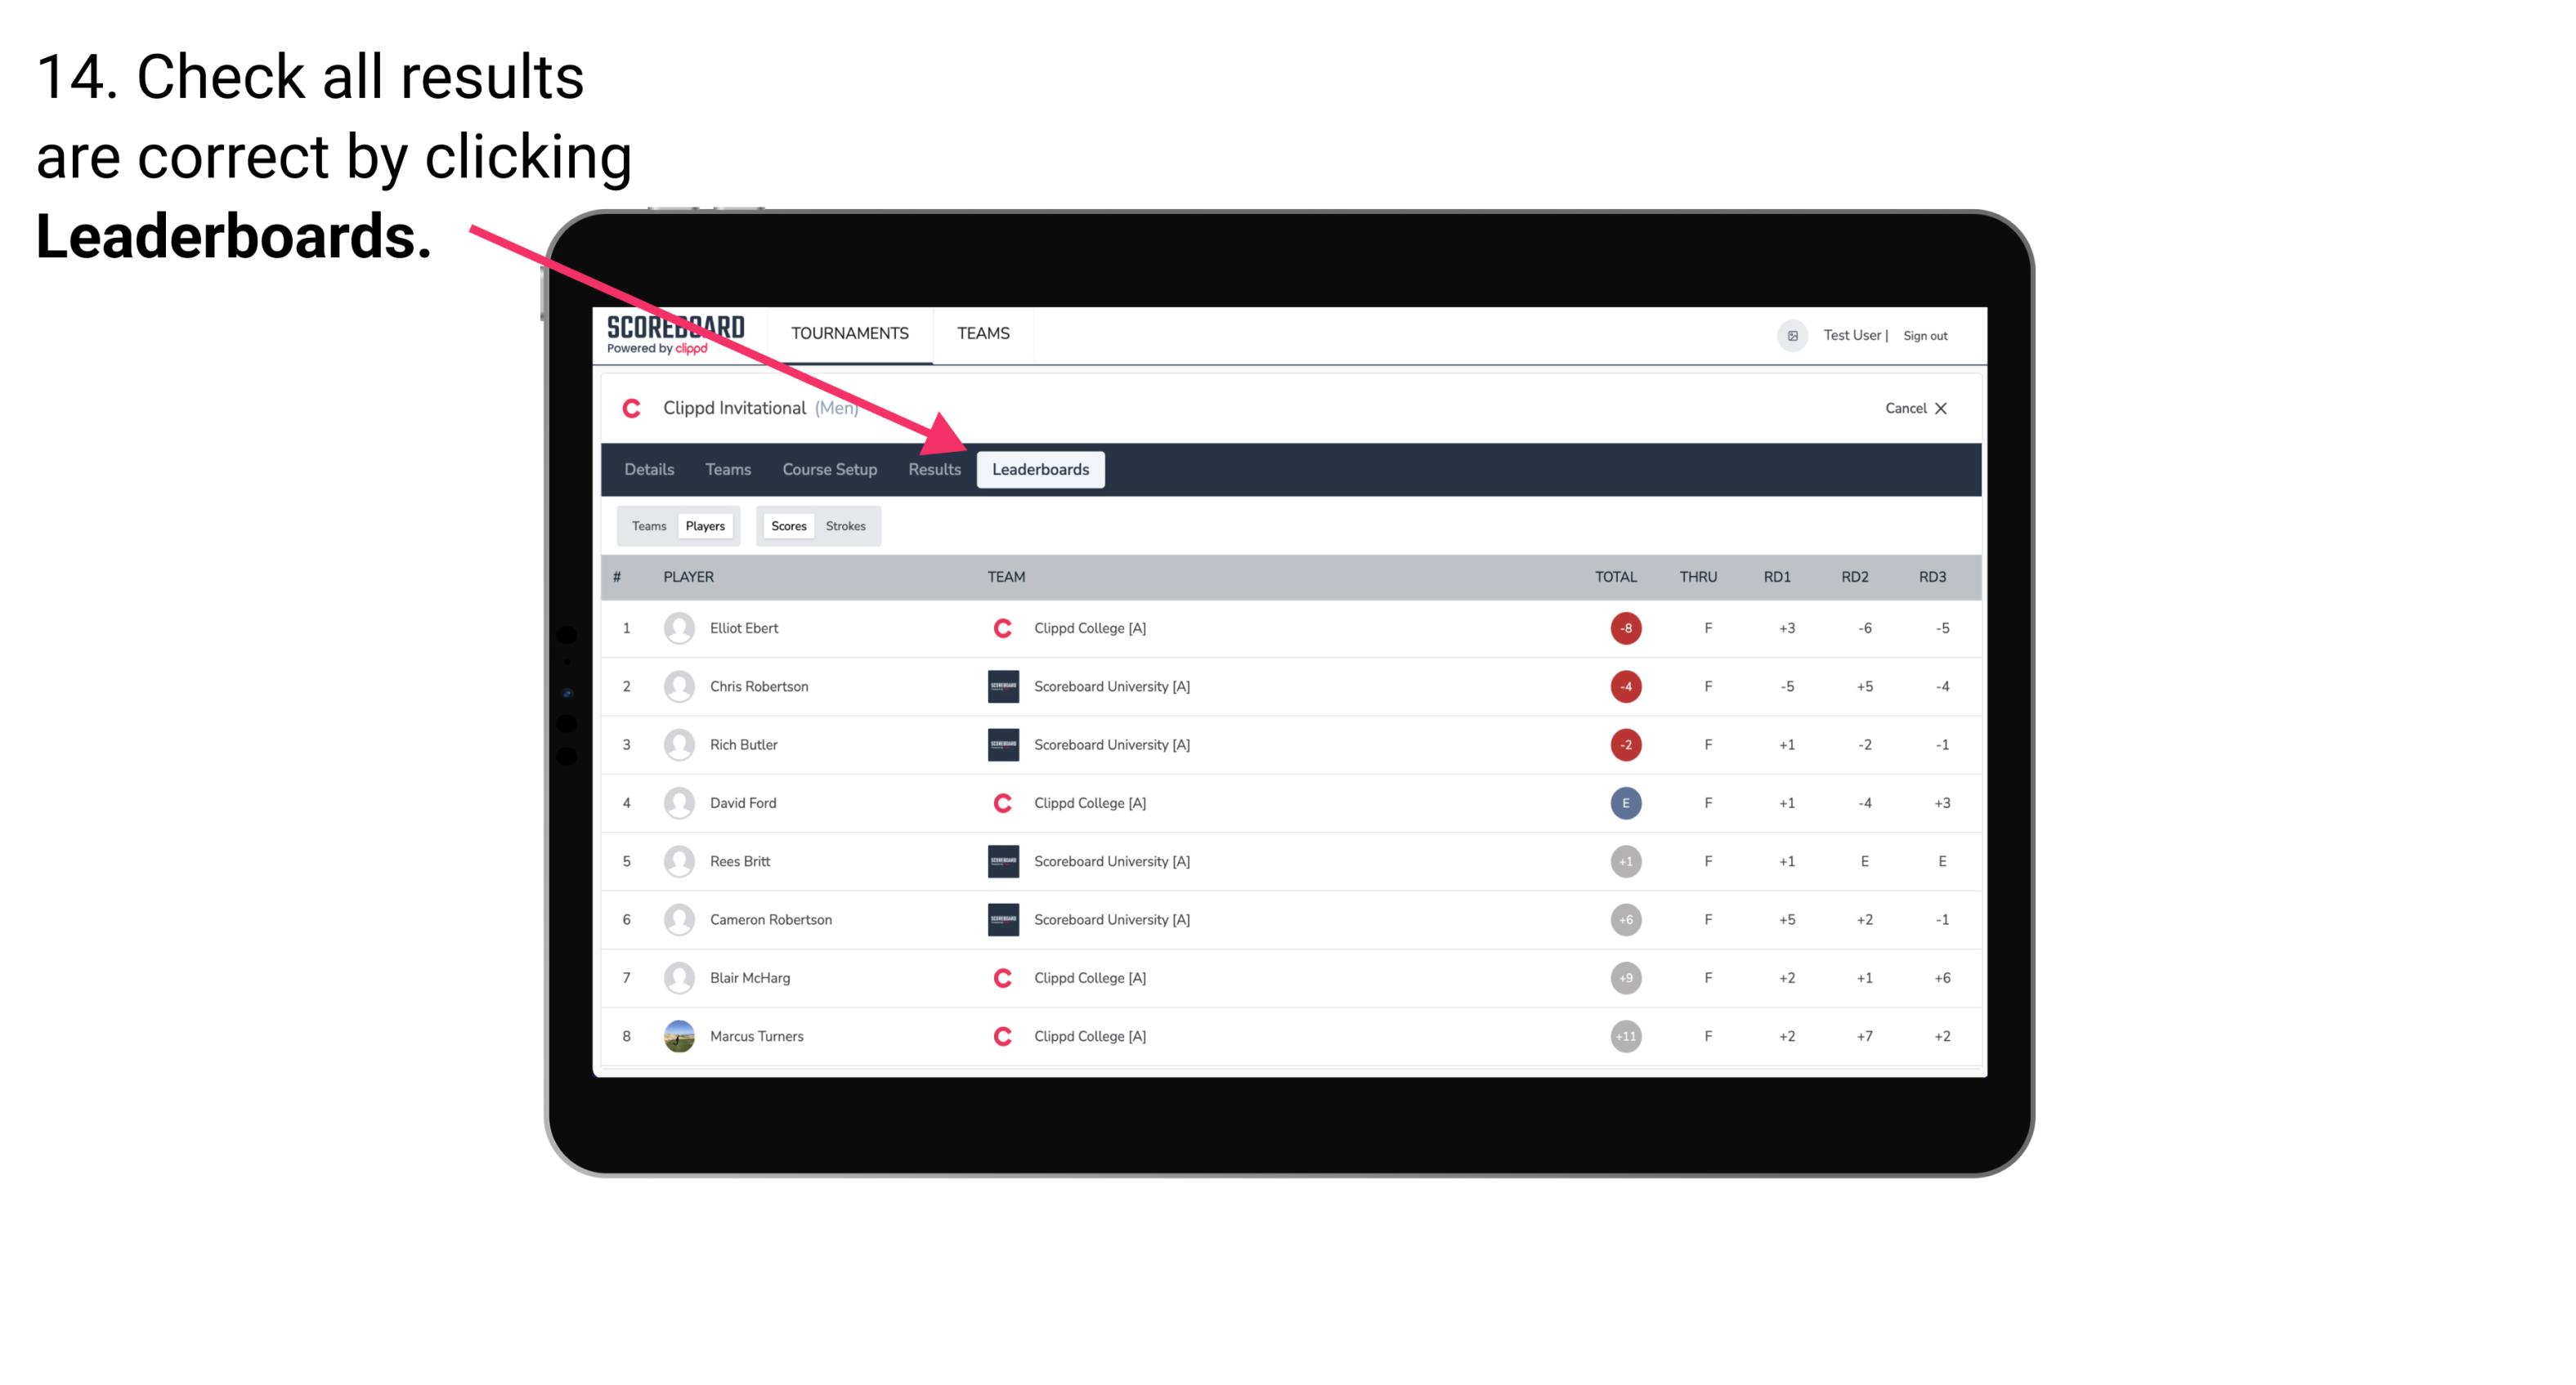Click the Clippd College [A] team icon
The image size is (2576, 1385).
click(x=1003, y=628)
